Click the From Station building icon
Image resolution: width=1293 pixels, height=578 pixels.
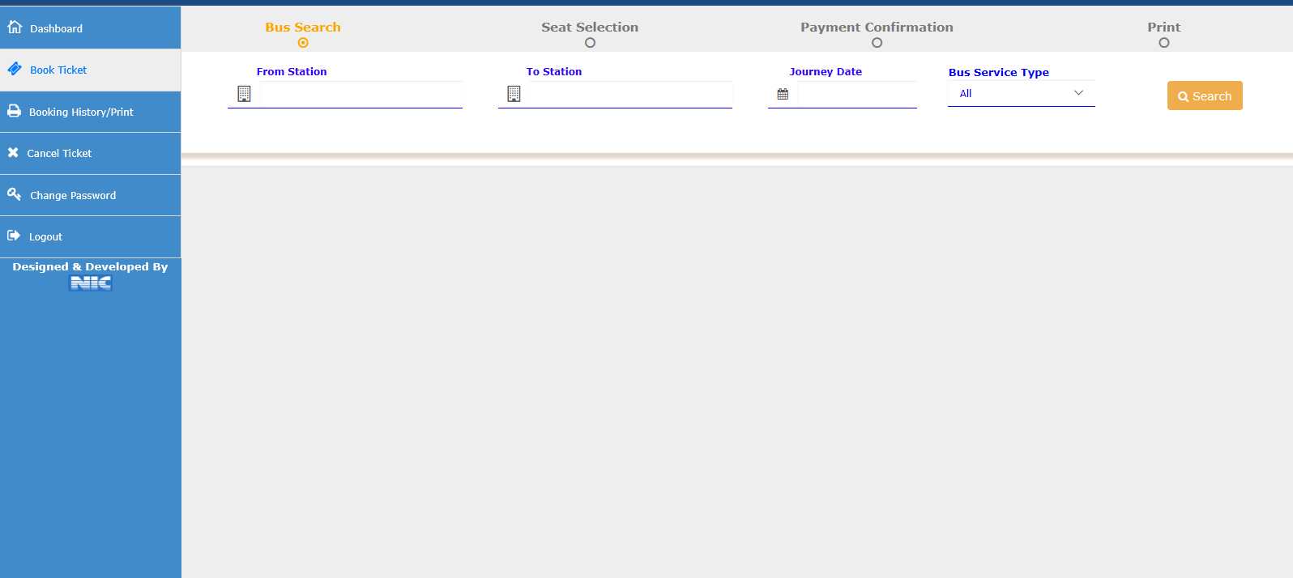[x=244, y=94]
